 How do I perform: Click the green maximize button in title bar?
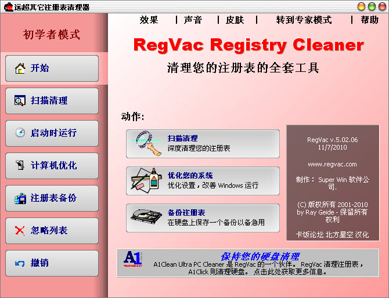pos(370,6)
